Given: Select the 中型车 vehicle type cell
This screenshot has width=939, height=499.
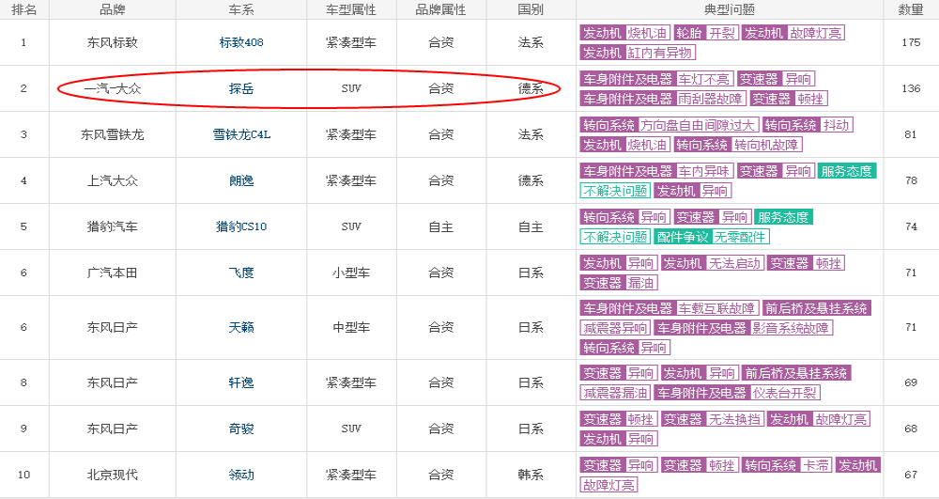Looking at the screenshot, I should click(x=351, y=328).
